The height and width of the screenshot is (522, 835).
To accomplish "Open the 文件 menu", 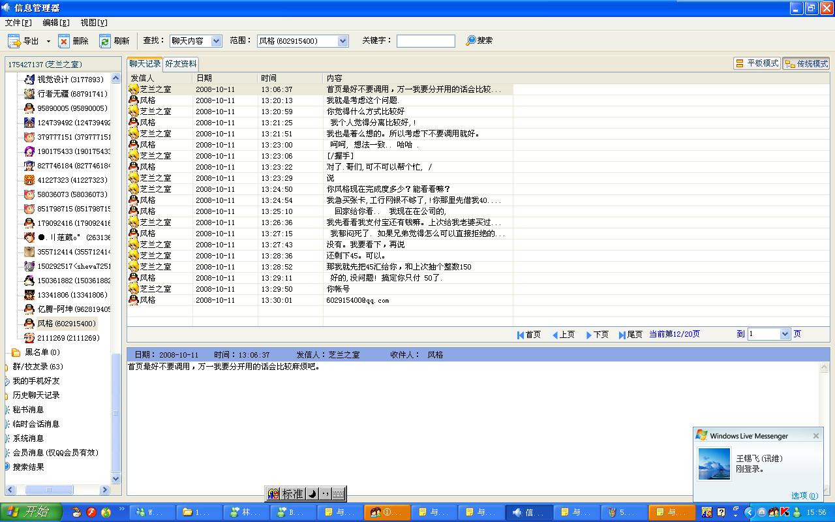I will (x=18, y=22).
